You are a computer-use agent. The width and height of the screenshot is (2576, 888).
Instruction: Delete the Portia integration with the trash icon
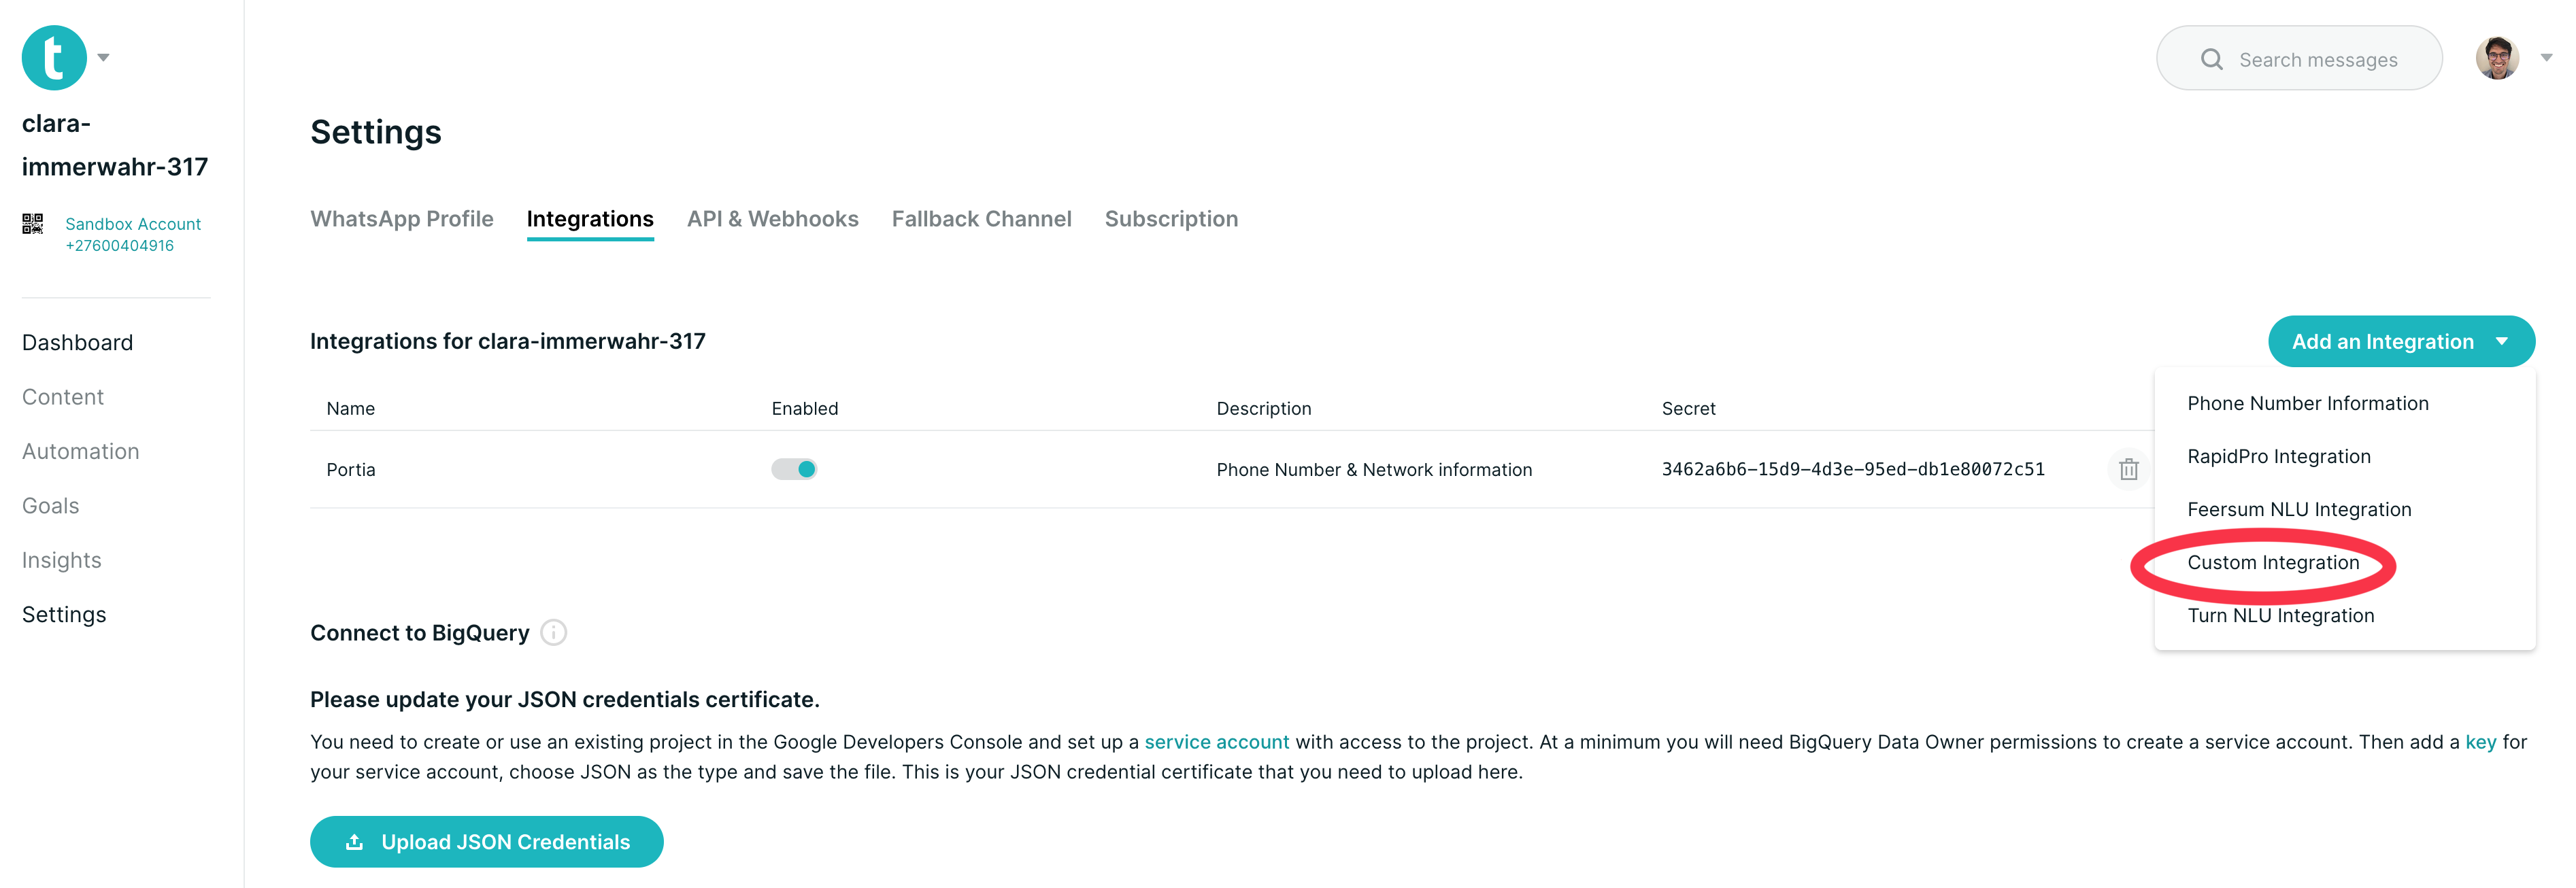[2129, 469]
